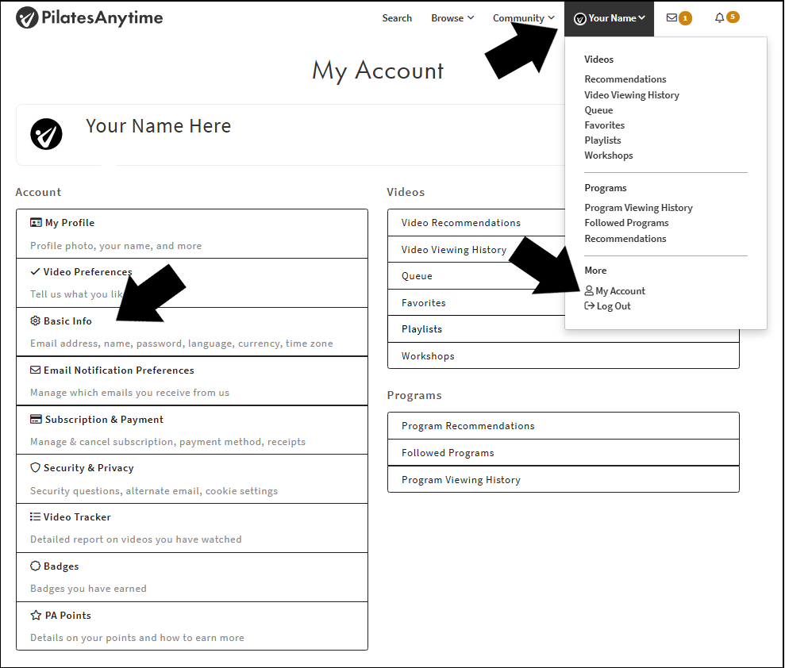This screenshot has width=785, height=668.
Task: Click the person icon next to My Account
Action: pos(589,290)
